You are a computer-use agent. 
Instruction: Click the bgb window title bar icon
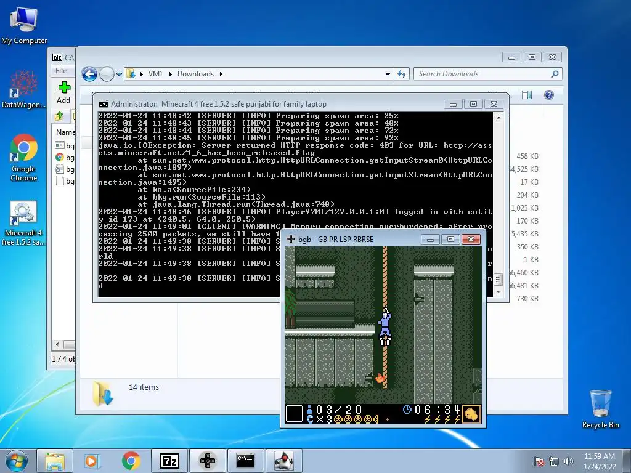[x=291, y=240]
